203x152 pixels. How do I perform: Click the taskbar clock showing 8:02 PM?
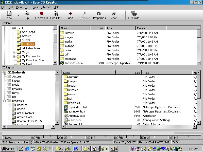point(192,149)
